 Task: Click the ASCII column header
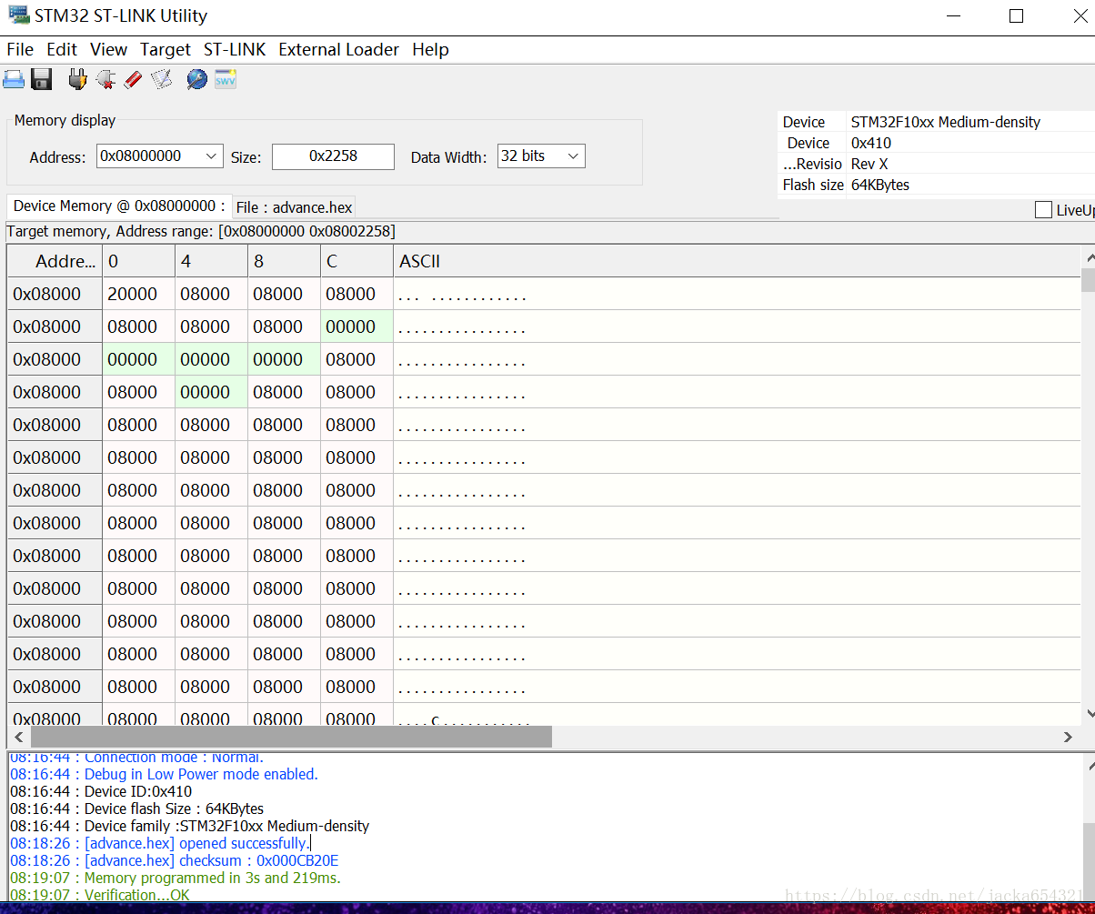[419, 262]
